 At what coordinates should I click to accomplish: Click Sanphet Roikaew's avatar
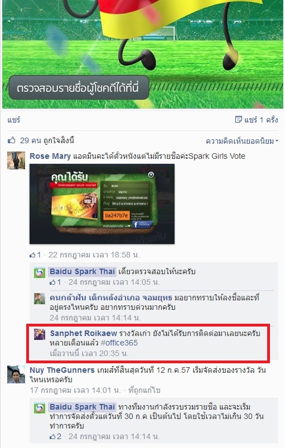pos(40,334)
